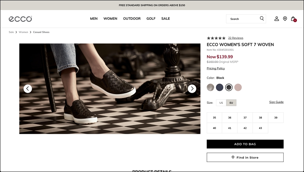The height and width of the screenshot is (172, 304).
Task: Select size 36
Action: coord(230,118)
